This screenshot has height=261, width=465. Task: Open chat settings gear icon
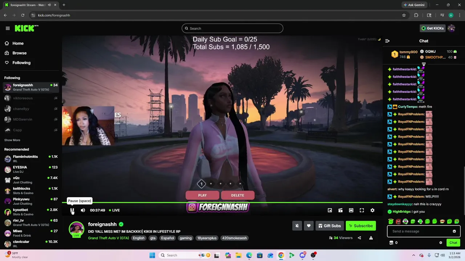[x=441, y=243]
